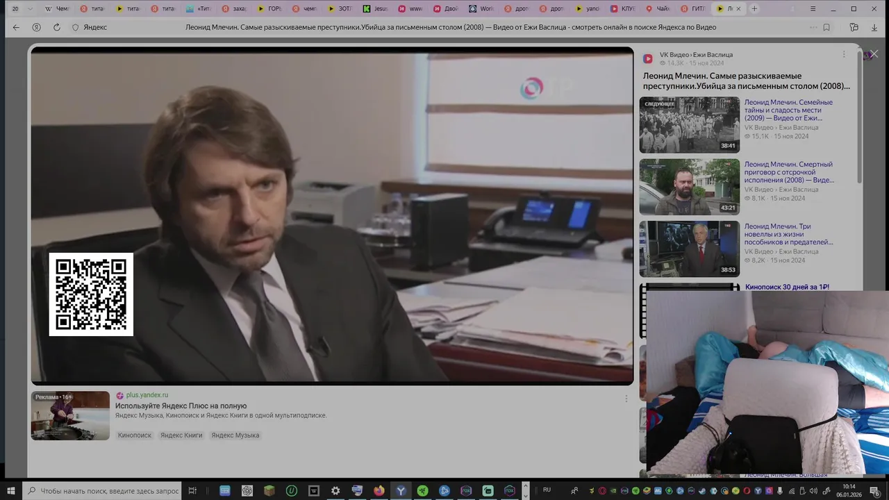Click the main video player frame
The width and height of the screenshot is (889, 500).
tap(332, 216)
